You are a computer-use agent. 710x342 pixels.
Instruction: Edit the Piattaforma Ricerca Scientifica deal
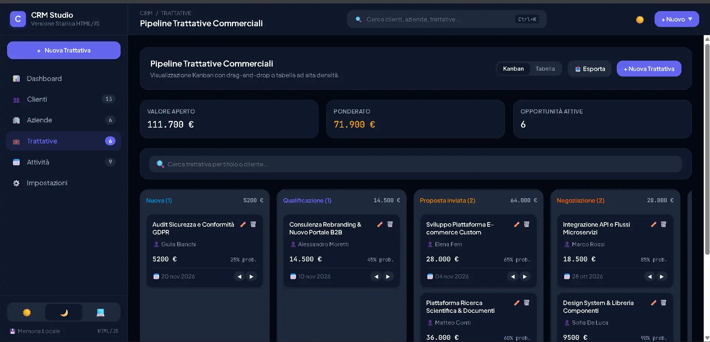[x=517, y=303]
